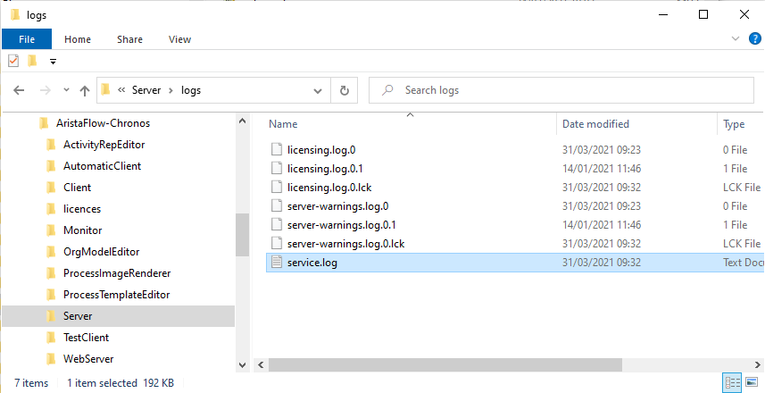Click the New folder icon in quick access toolbar

coord(33,61)
